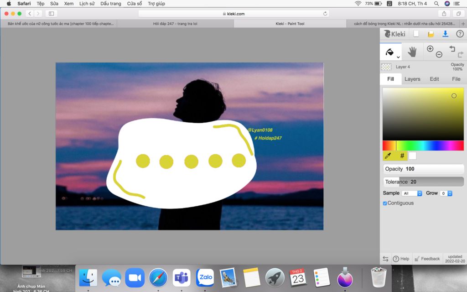
Task: Adjust the Tolerance 20 slider
Action: (x=423, y=182)
